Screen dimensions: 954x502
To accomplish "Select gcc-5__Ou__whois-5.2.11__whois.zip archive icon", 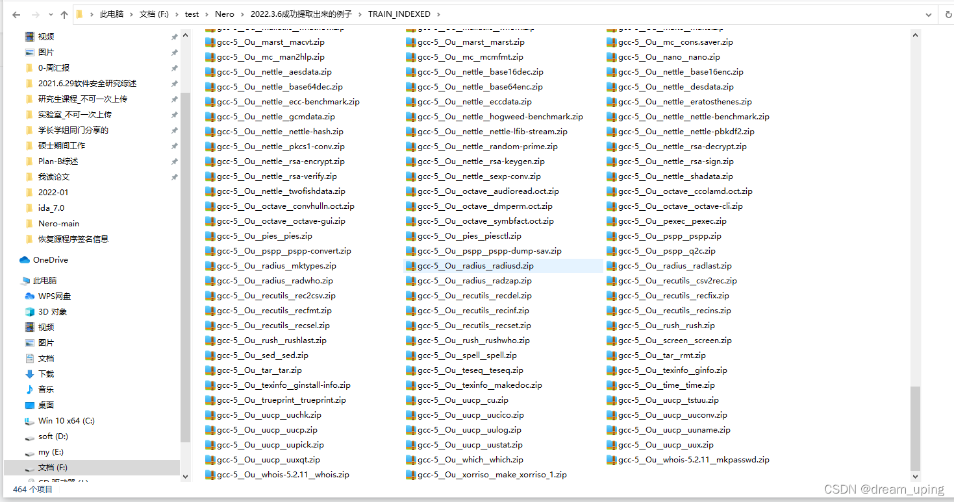I will coord(209,475).
